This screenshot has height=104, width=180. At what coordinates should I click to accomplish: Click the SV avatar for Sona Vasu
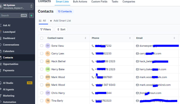tap(48, 46)
